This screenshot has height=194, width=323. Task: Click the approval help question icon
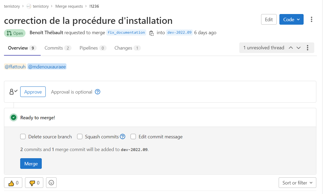(x=98, y=92)
